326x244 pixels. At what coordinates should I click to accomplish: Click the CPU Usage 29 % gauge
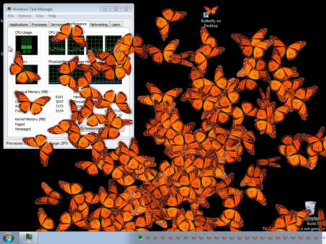click(x=26, y=45)
